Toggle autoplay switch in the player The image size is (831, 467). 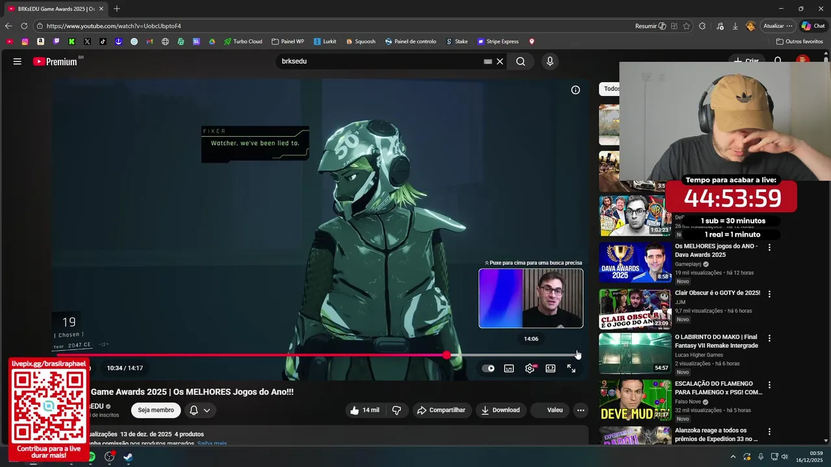(x=488, y=368)
